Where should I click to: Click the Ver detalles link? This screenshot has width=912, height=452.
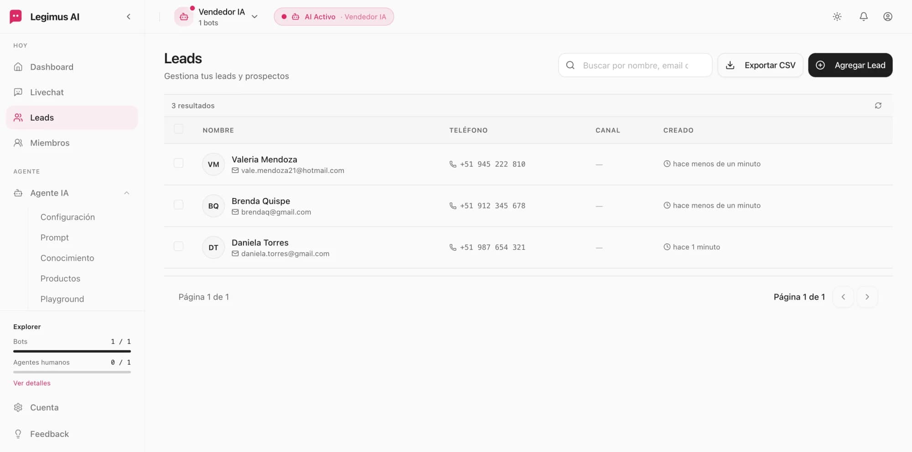click(x=32, y=383)
